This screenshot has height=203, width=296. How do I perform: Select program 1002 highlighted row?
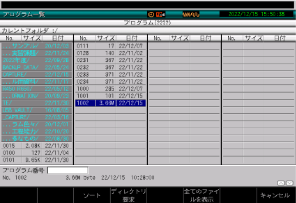[x=110, y=103]
